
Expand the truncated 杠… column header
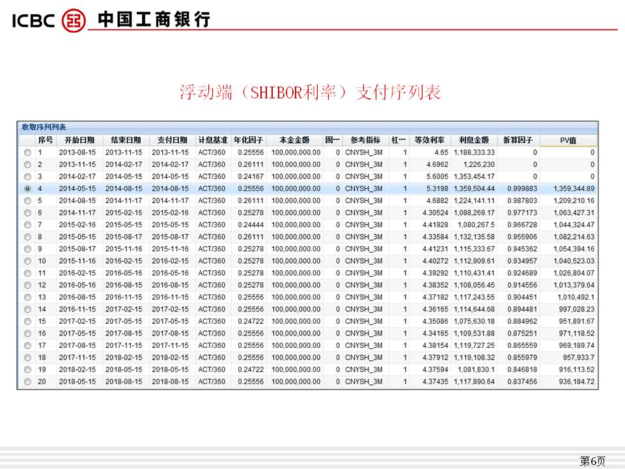[x=398, y=140]
